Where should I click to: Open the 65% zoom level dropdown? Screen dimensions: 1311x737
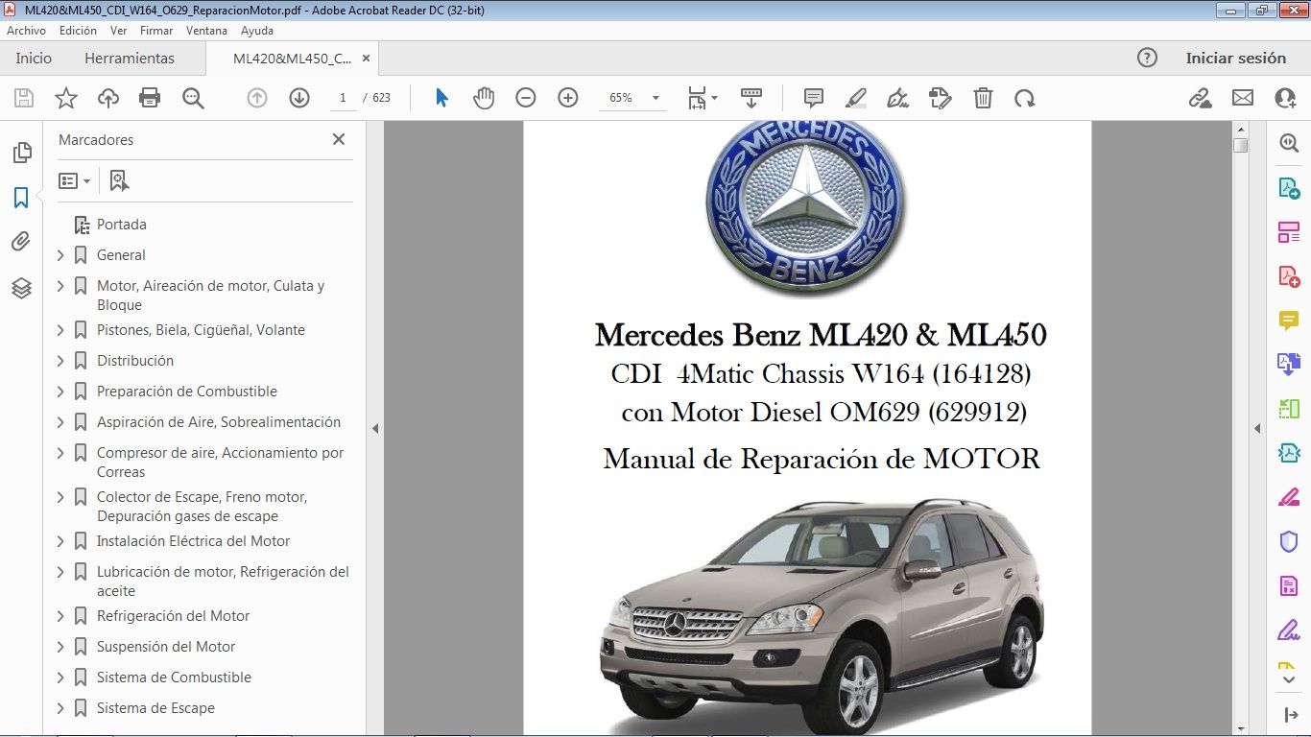(x=655, y=97)
